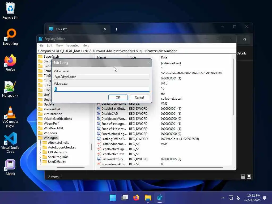Viewport: 272px width, 204px height.
Task: Select the ForceUnlockLog... value
Action: tap(114, 134)
